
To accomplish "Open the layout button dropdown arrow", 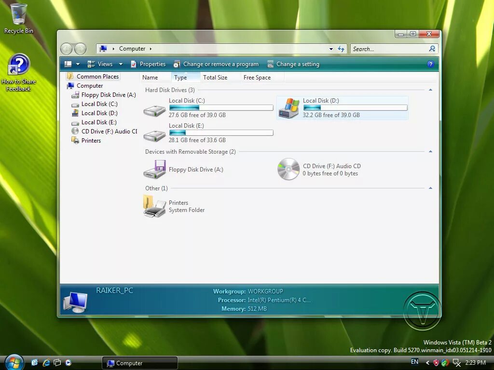I will point(78,64).
